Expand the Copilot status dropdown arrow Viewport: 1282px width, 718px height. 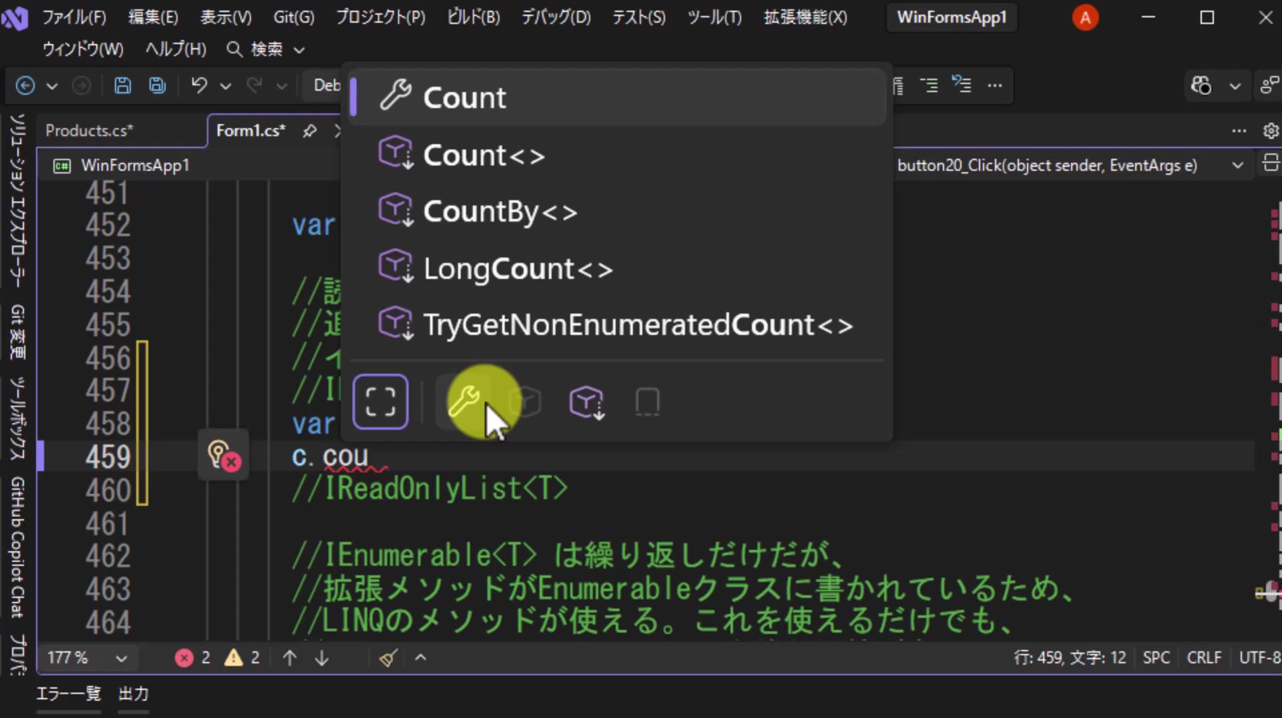click(x=1235, y=86)
